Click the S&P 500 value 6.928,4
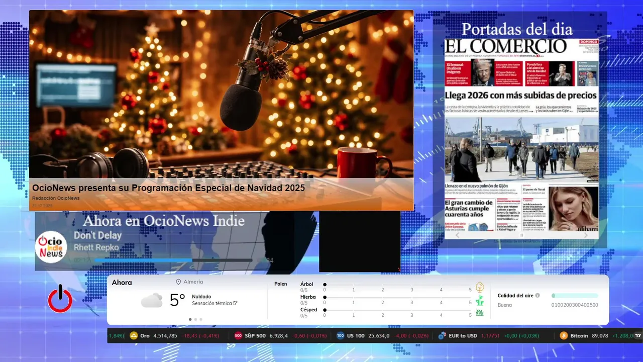The image size is (643, 362). [279, 336]
